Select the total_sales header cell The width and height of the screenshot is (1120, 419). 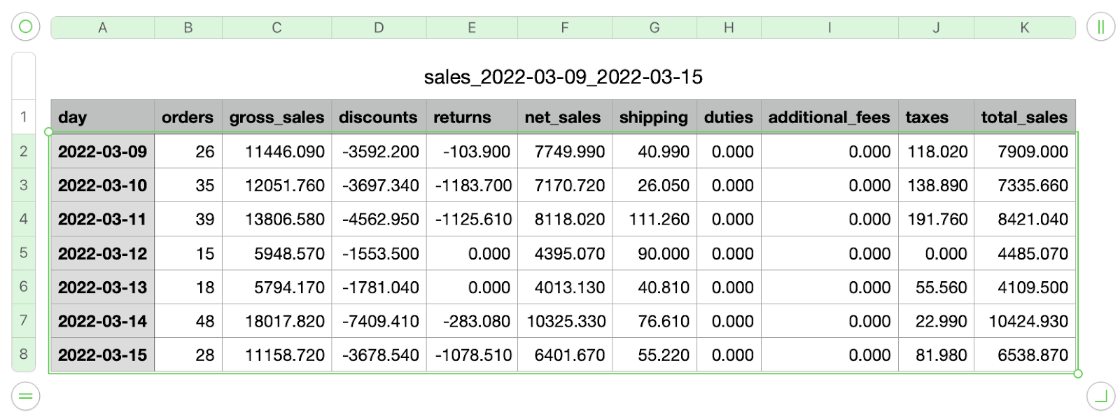click(x=1024, y=117)
